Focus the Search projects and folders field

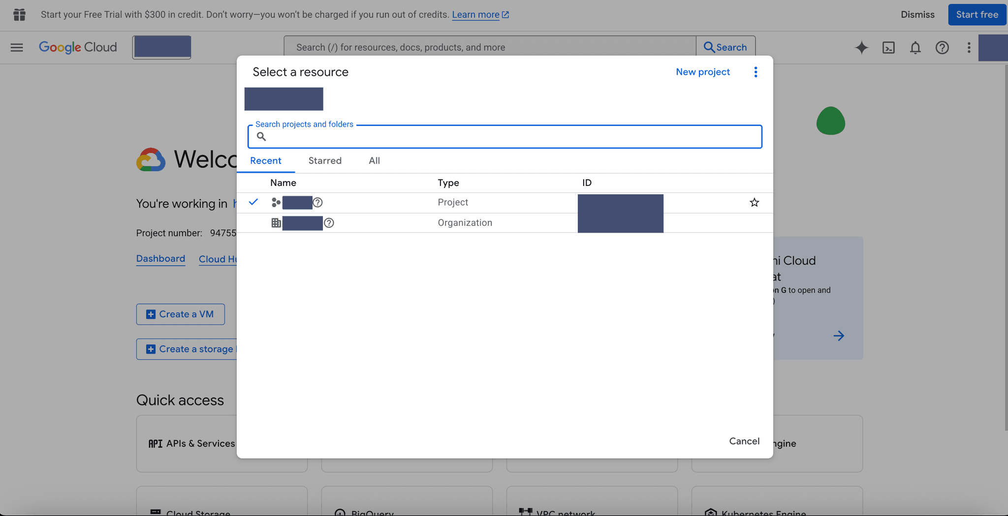504,136
